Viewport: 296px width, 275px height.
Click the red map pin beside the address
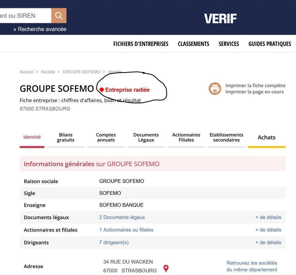166,268
